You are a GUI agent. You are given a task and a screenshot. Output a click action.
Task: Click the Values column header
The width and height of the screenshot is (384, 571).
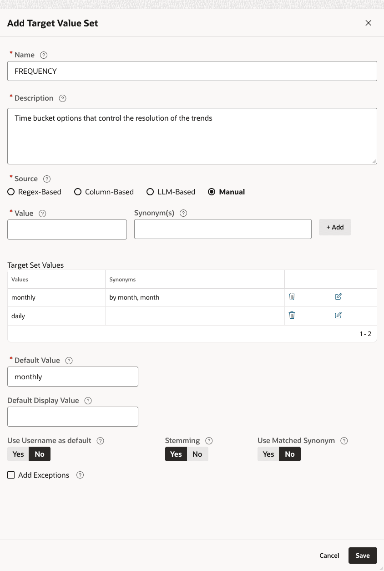coord(56,279)
